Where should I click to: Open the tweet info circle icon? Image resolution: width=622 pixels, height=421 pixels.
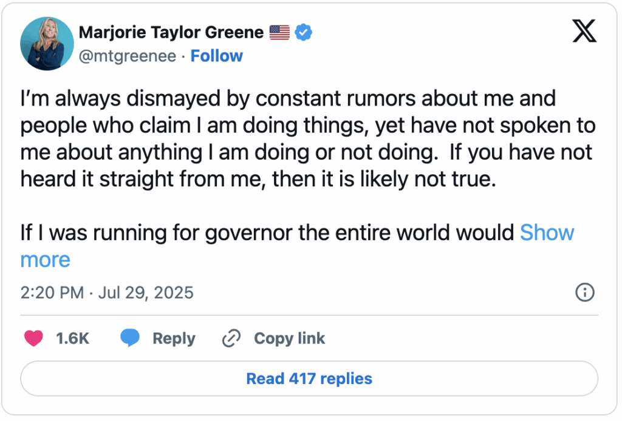[x=584, y=293]
